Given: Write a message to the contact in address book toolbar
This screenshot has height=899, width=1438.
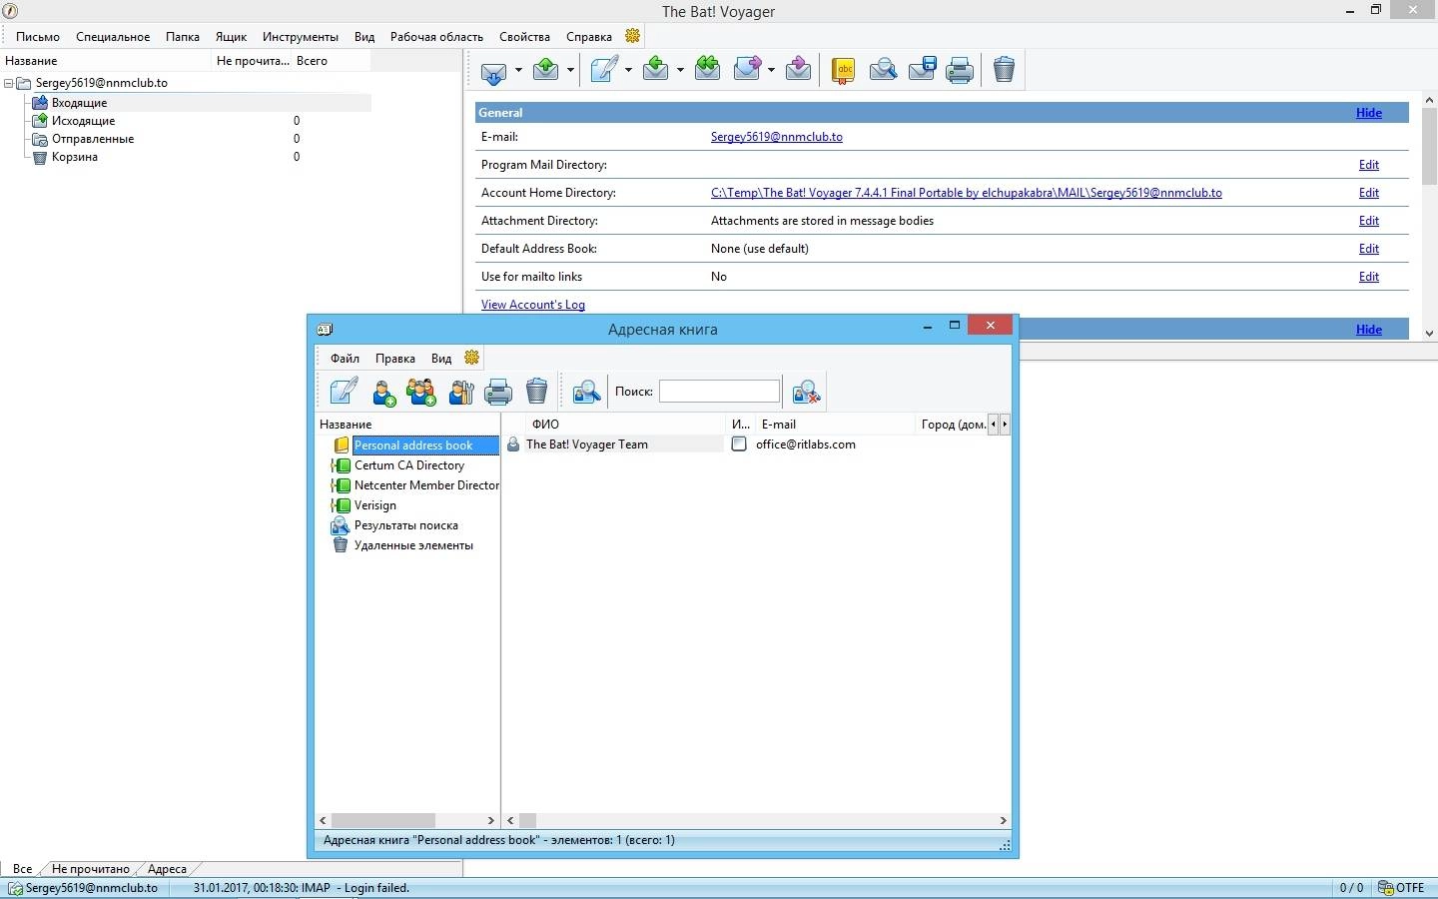Looking at the screenshot, I should (x=344, y=392).
